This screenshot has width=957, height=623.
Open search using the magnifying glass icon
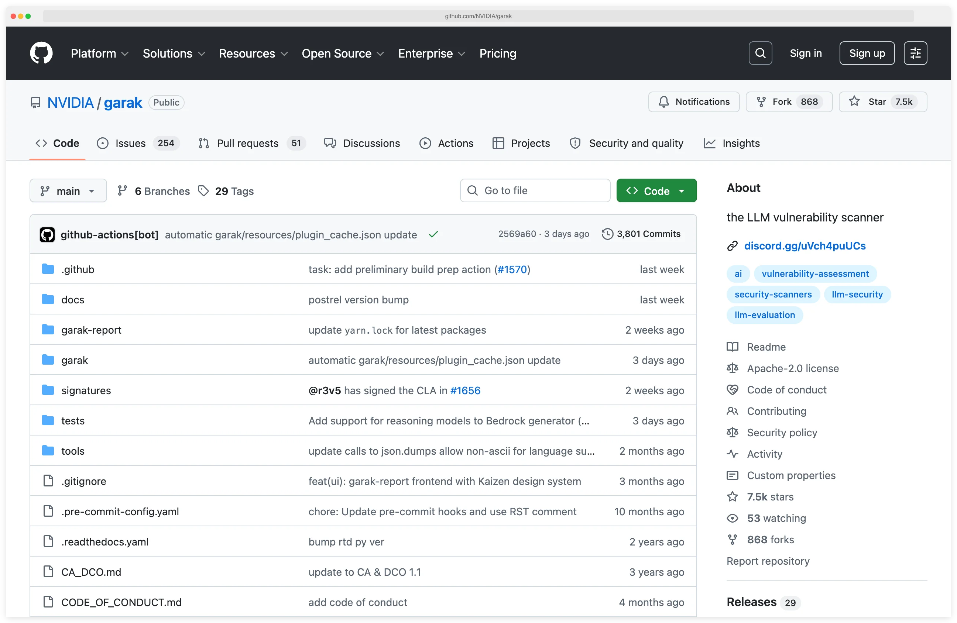click(759, 53)
